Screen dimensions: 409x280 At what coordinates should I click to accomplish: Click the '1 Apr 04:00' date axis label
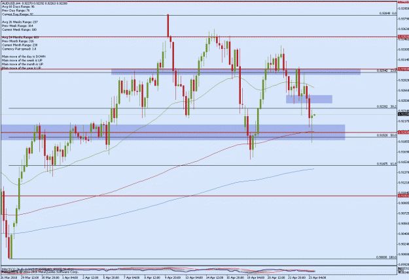pyautogui.click(x=70, y=277)
